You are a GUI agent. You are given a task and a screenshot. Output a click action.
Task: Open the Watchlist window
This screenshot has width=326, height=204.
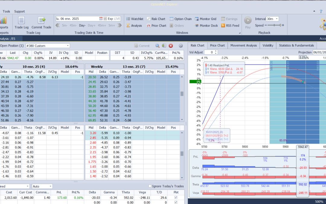coord(135,19)
